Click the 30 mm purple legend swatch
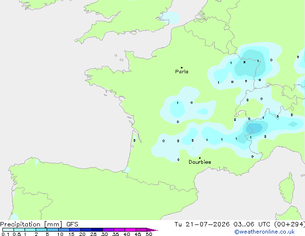 click(x=108, y=230)
